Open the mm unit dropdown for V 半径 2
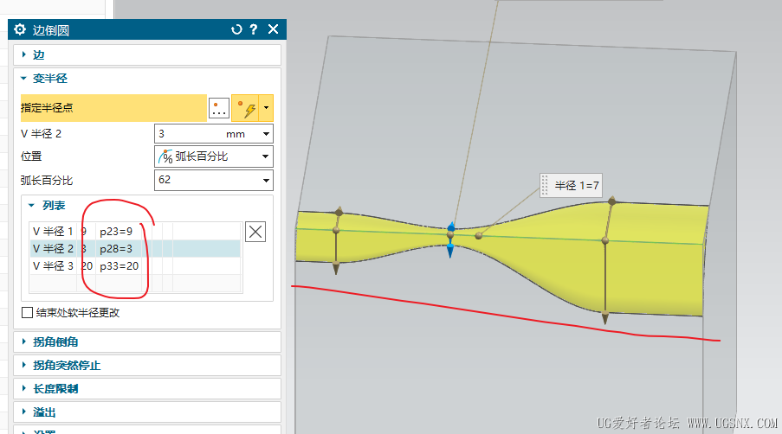Image resolution: width=782 pixels, height=434 pixels. click(x=267, y=134)
